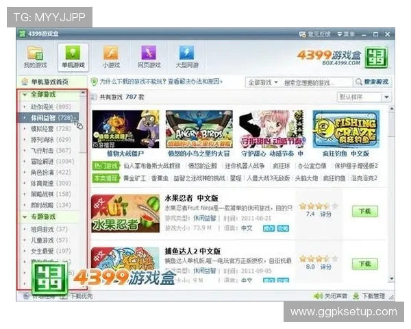The image size is (411, 329).
Task: Click the 查看解决办法和原因 help link
Action: coord(195,82)
